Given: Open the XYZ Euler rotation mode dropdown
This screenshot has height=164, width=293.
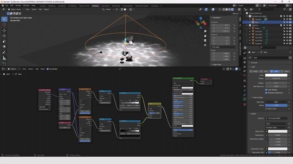Looking at the screenshot, I should pyautogui.click(x=223, y=47).
